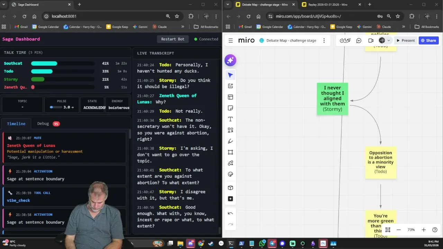Screen dimensions: 443x249
Task: Expand bookmarks overflow chevron in Miro window
Action: (404, 27)
